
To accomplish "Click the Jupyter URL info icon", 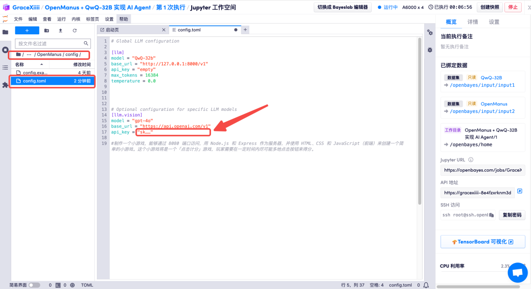I will [471, 160].
